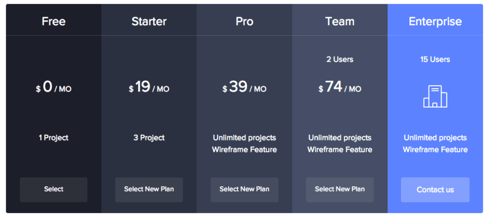Click the Select button in Free plan
The width and height of the screenshot is (497, 223).
pyautogui.click(x=54, y=189)
